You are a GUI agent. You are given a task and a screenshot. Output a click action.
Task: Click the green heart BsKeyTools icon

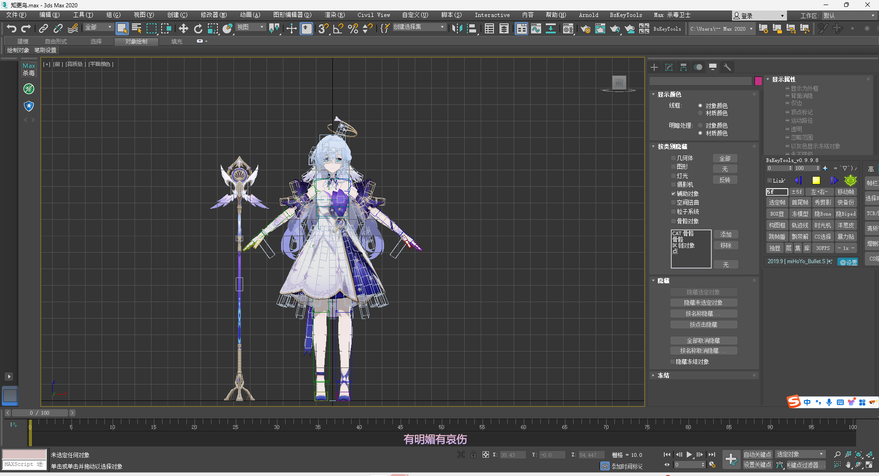(851, 180)
